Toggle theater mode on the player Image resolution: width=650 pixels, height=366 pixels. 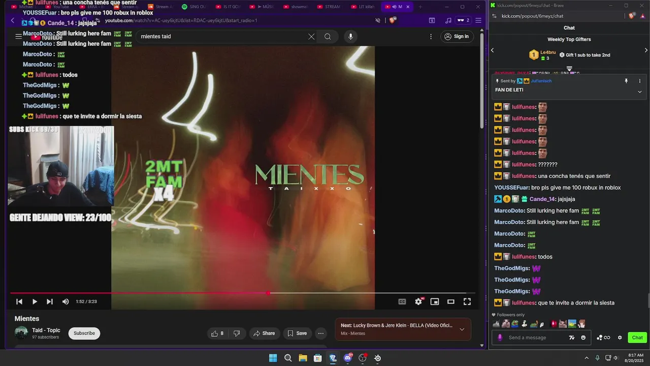(x=450, y=301)
